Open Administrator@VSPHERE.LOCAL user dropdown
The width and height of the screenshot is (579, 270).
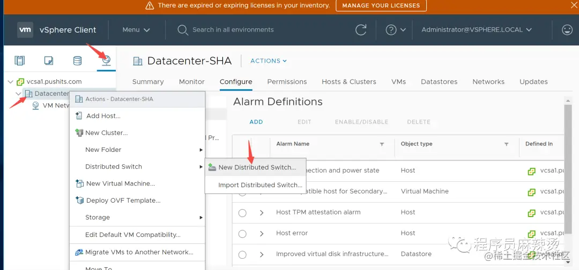click(477, 30)
